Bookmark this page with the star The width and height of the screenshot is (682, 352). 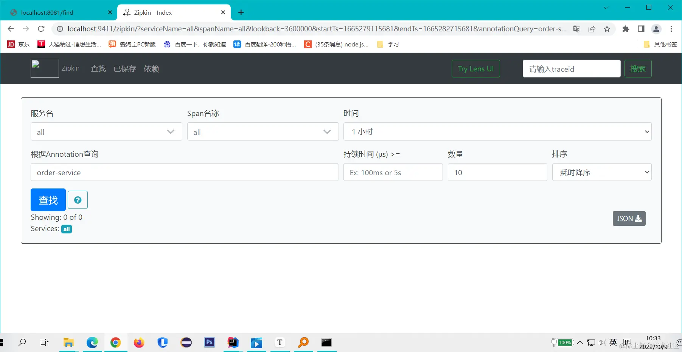607,29
